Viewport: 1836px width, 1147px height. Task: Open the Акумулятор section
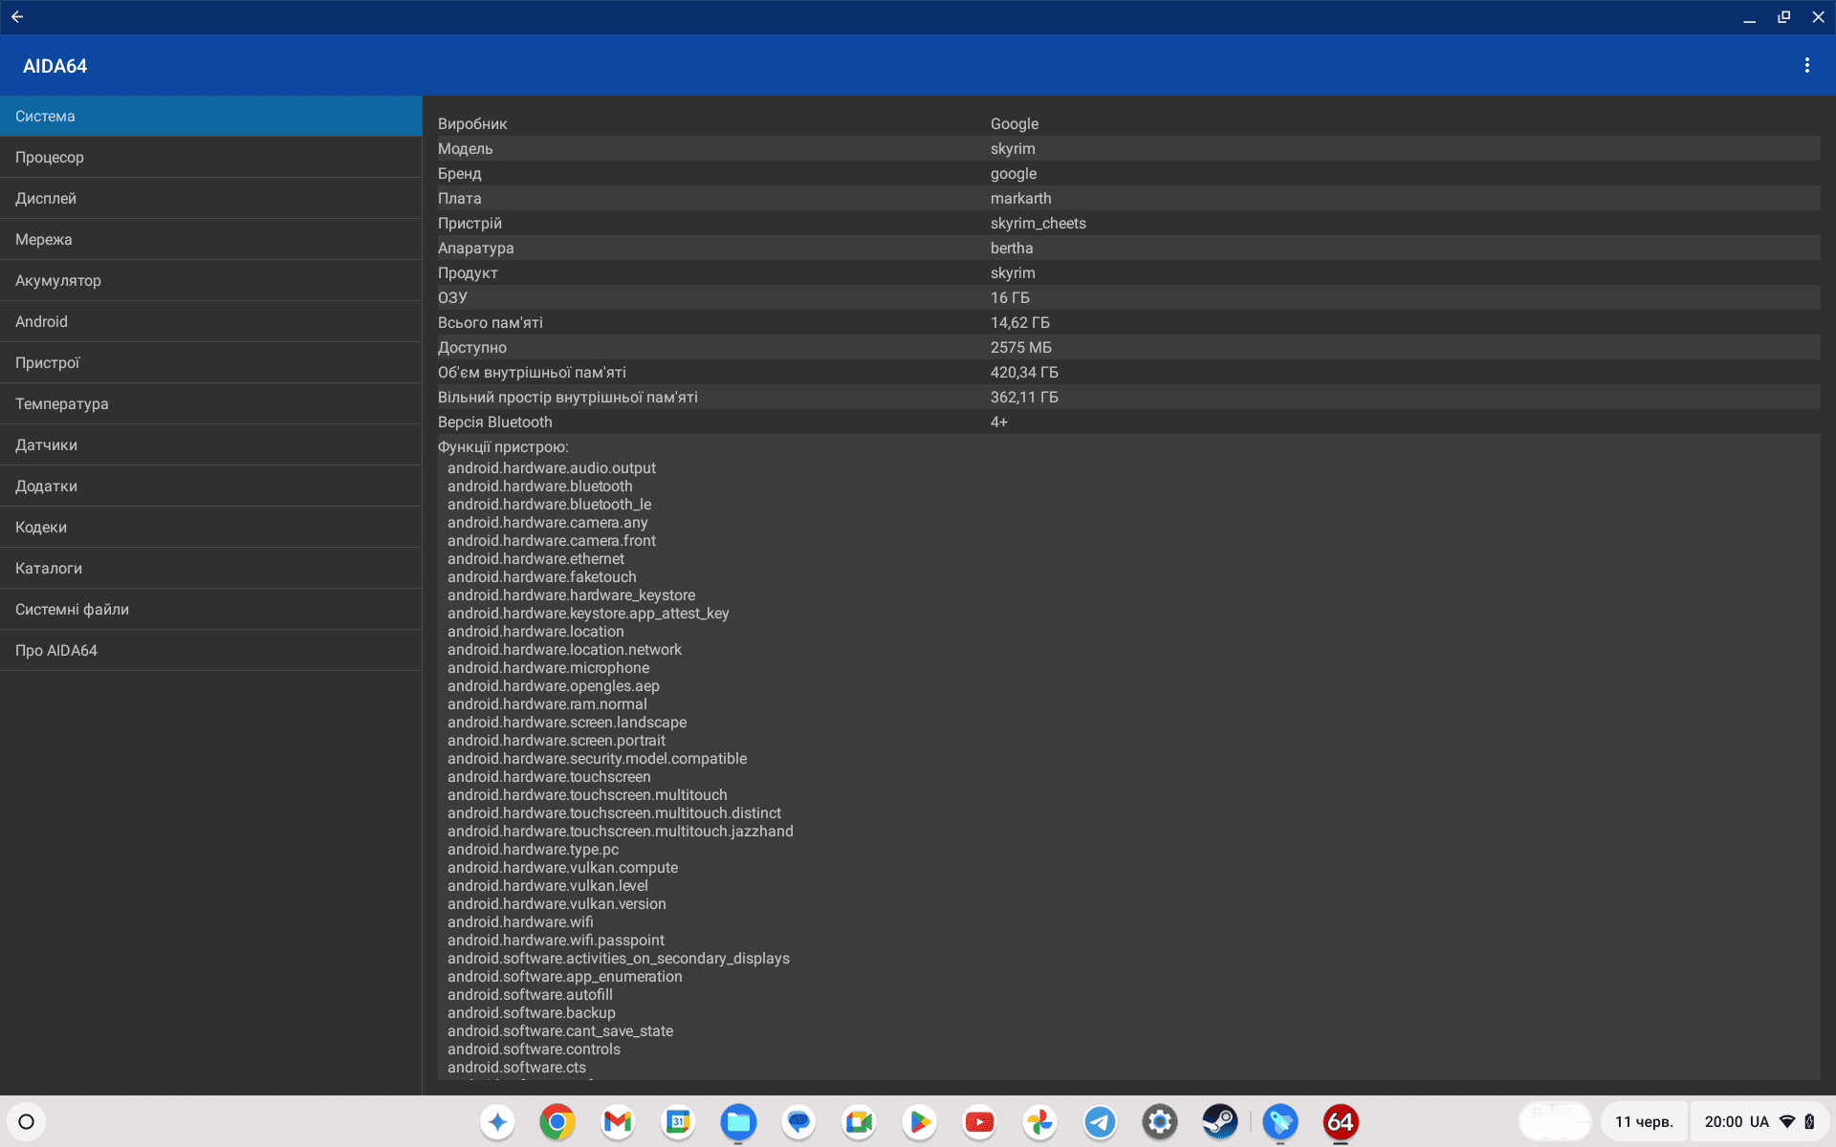coord(210,280)
